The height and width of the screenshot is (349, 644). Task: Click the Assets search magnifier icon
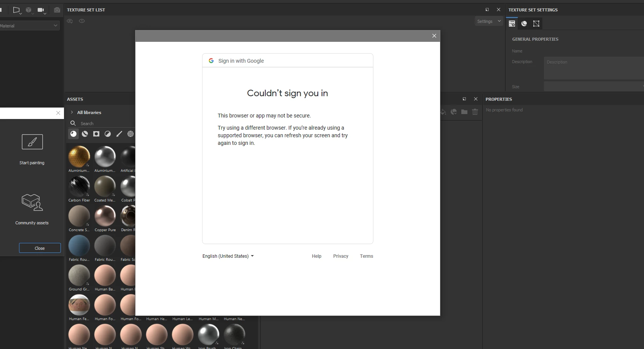(x=73, y=123)
